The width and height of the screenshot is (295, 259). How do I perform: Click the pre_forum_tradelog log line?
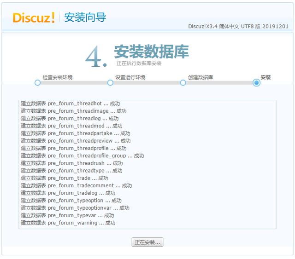pos(68,193)
